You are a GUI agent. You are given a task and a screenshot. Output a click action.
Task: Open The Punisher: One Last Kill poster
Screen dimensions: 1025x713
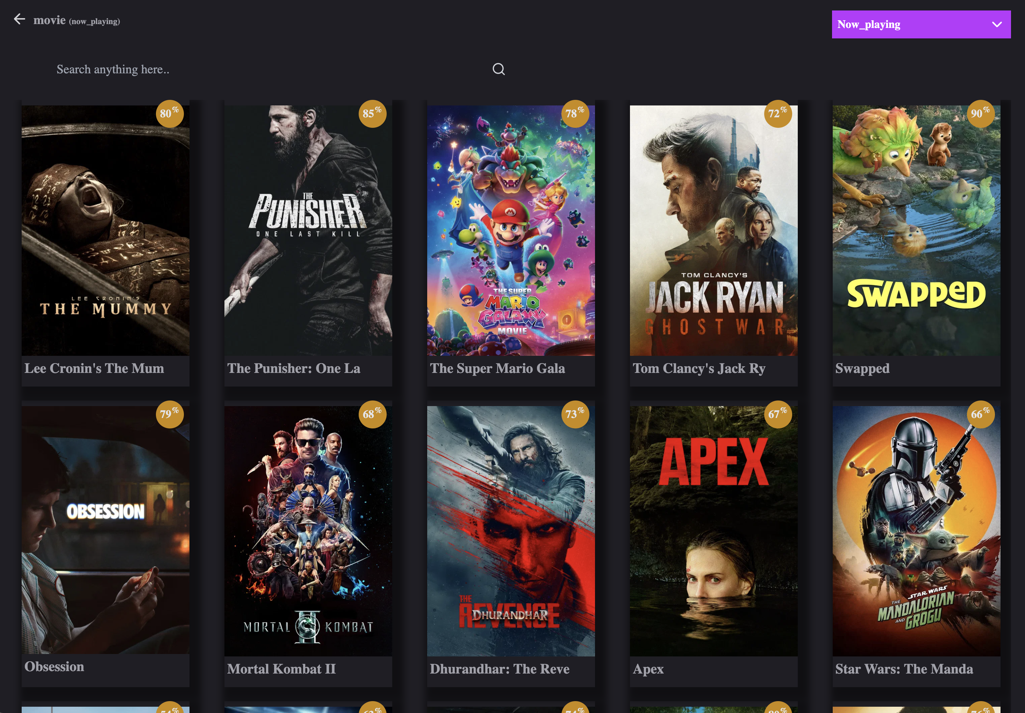tap(308, 230)
